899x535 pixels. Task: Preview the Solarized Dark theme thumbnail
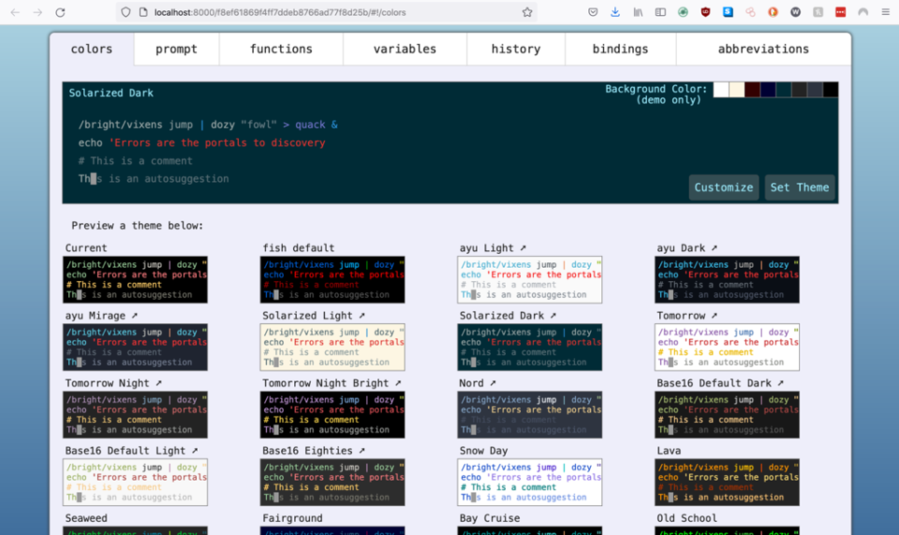click(530, 348)
